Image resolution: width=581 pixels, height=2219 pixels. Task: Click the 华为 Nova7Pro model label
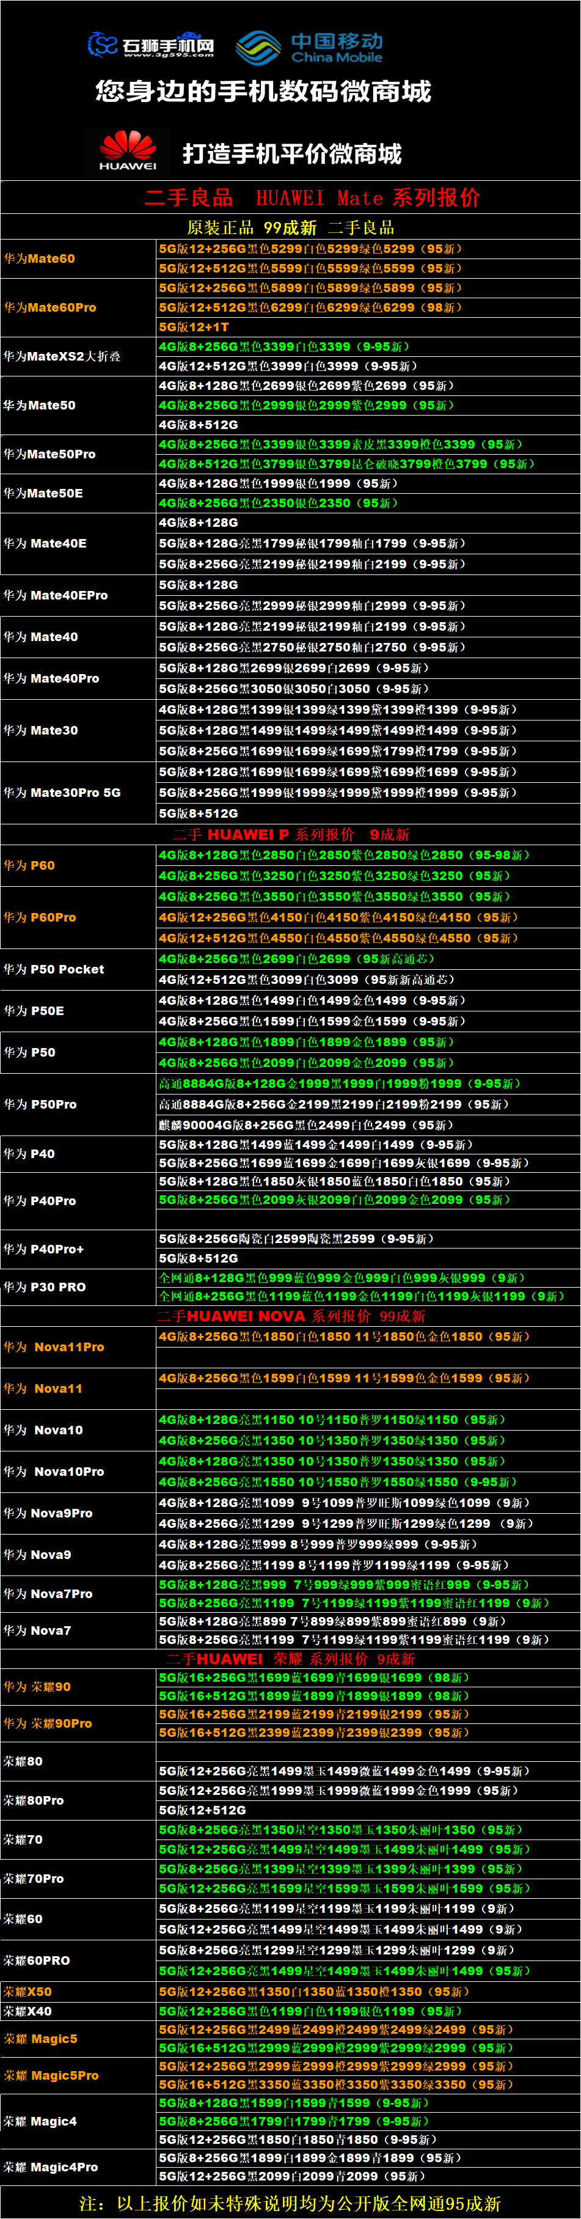47,1594
